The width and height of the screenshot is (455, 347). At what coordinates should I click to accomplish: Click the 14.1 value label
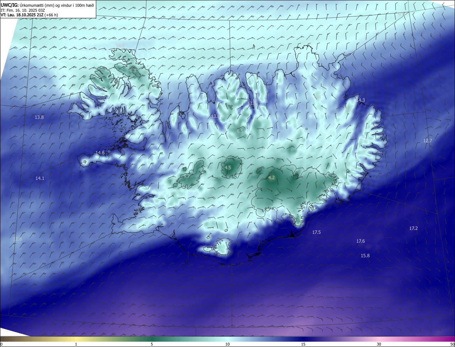tap(40, 178)
